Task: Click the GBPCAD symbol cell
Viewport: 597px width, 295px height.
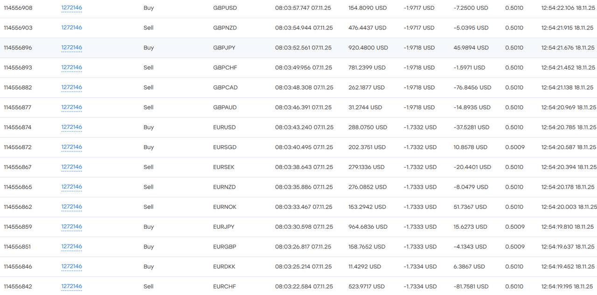Action: (225, 87)
